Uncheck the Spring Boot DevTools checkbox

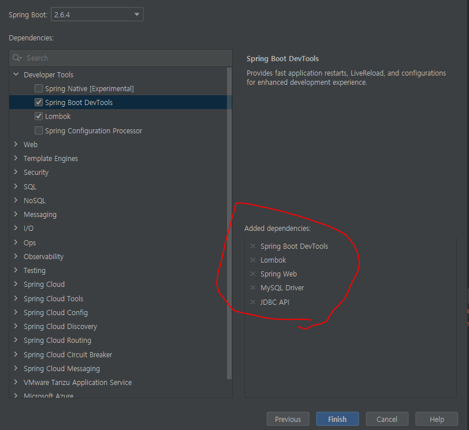click(39, 102)
